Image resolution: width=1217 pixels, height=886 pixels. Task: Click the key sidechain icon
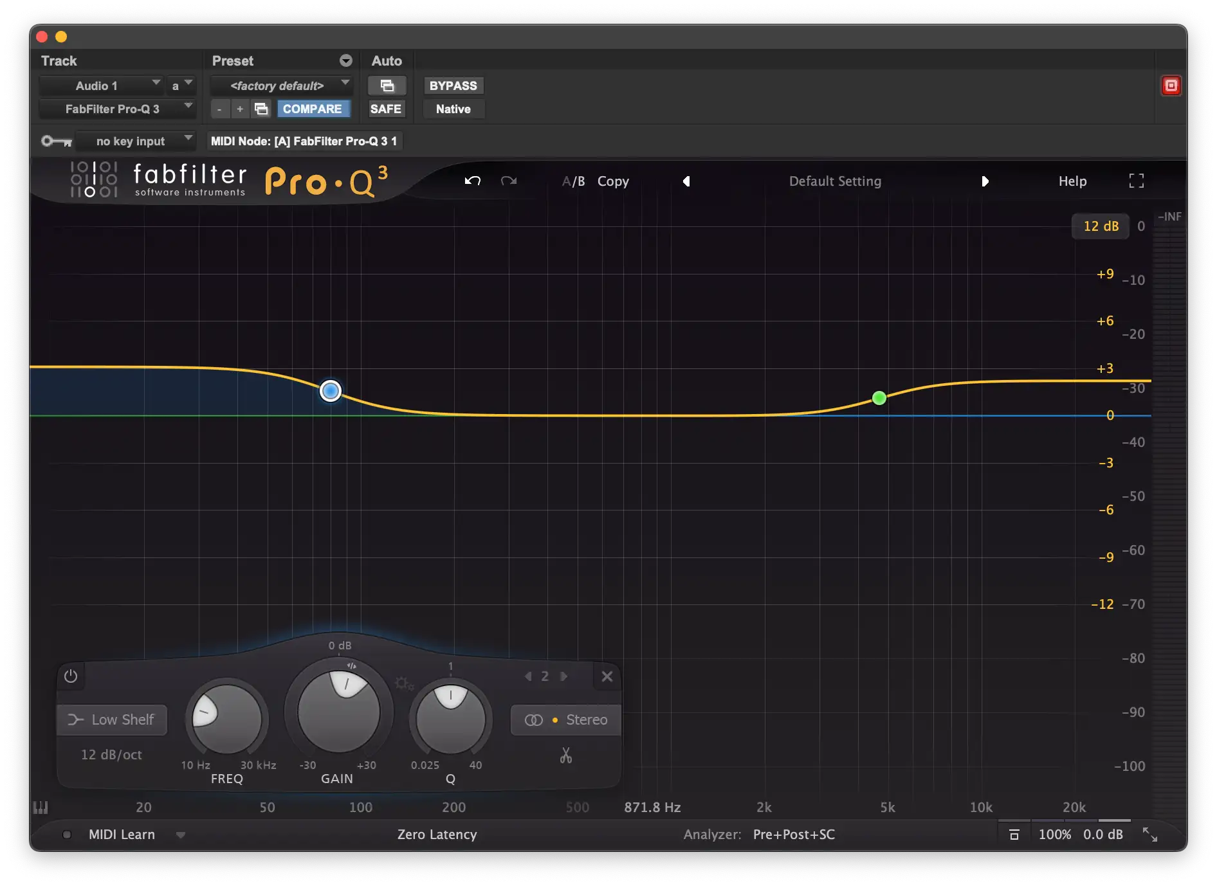(56, 141)
